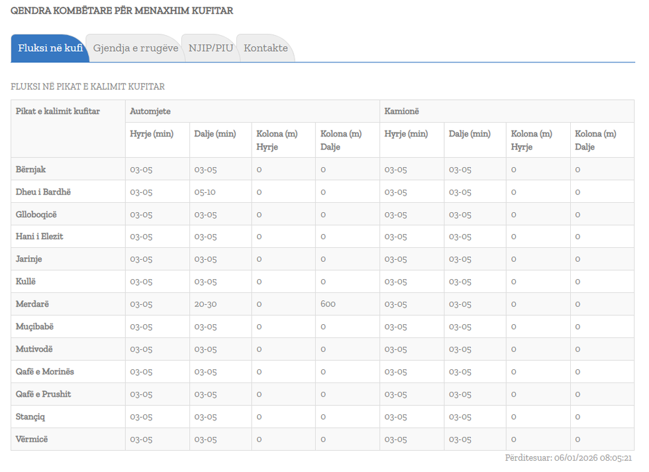Click the 05-10 exit time for Dheu i Bardhë

pos(205,192)
